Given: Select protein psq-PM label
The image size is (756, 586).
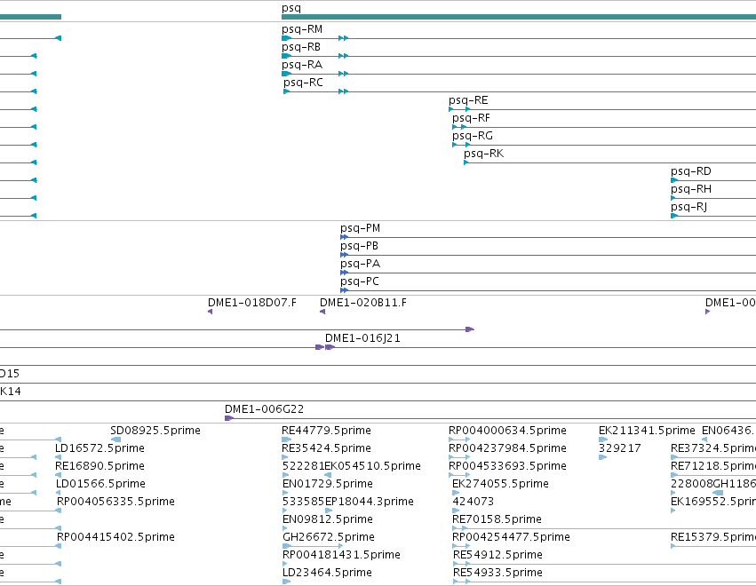Looking at the screenshot, I should [x=360, y=228].
